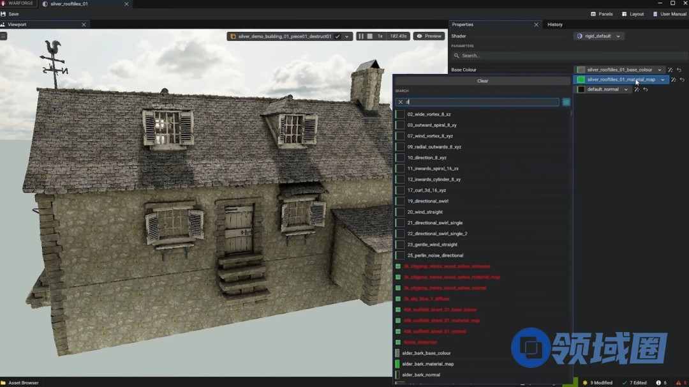
Task: Select the silver_rooftiles_01 document tab
Action: [x=70, y=4]
